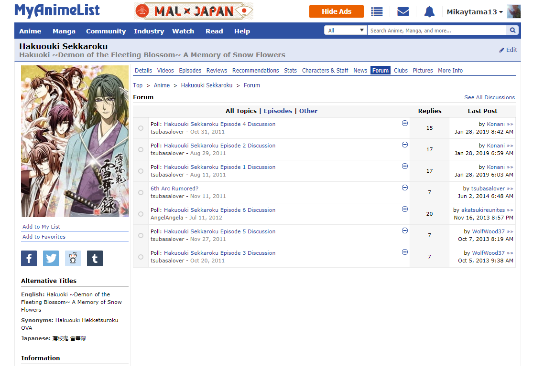The height and width of the screenshot is (366, 544).
Task: Click the Hakuouki Sekkaroku cover image
Action: click(x=75, y=141)
